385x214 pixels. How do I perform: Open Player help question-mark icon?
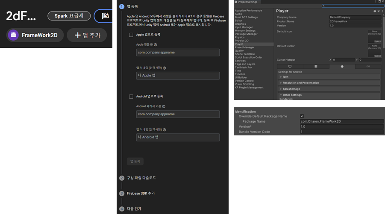pyautogui.click(x=374, y=11)
